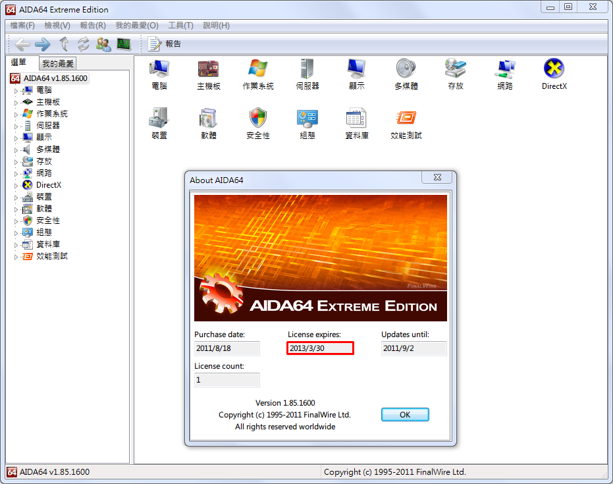Viewport: 613px width, 484px height.
Task: Go forward with the right arrow toolbar icon
Action: pyautogui.click(x=43, y=44)
